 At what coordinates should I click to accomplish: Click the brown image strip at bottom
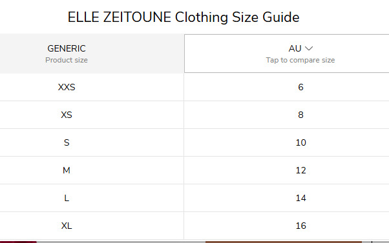click(284, 242)
